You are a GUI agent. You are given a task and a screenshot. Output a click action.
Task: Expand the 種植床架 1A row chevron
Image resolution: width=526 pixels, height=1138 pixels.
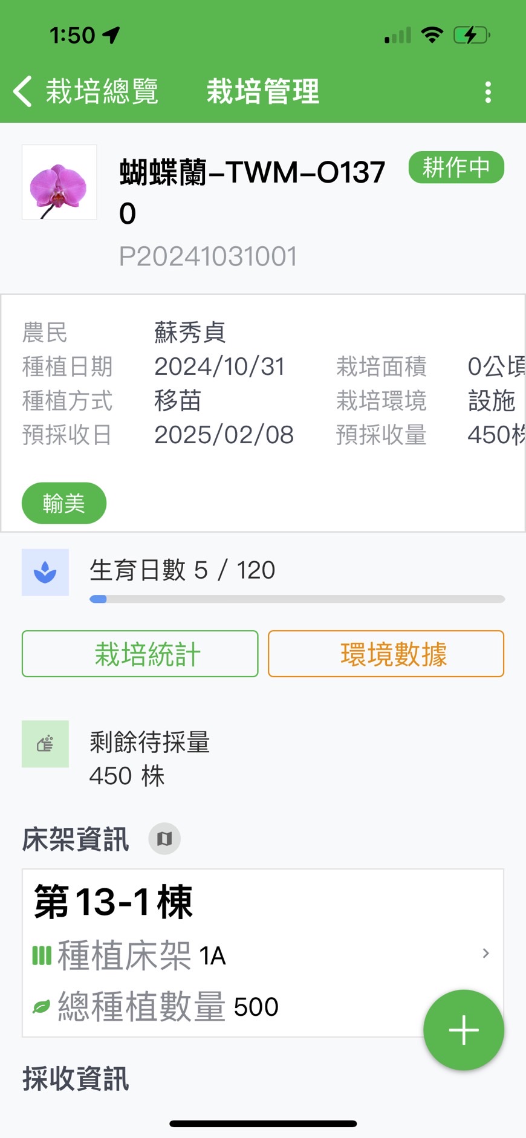[x=485, y=954]
